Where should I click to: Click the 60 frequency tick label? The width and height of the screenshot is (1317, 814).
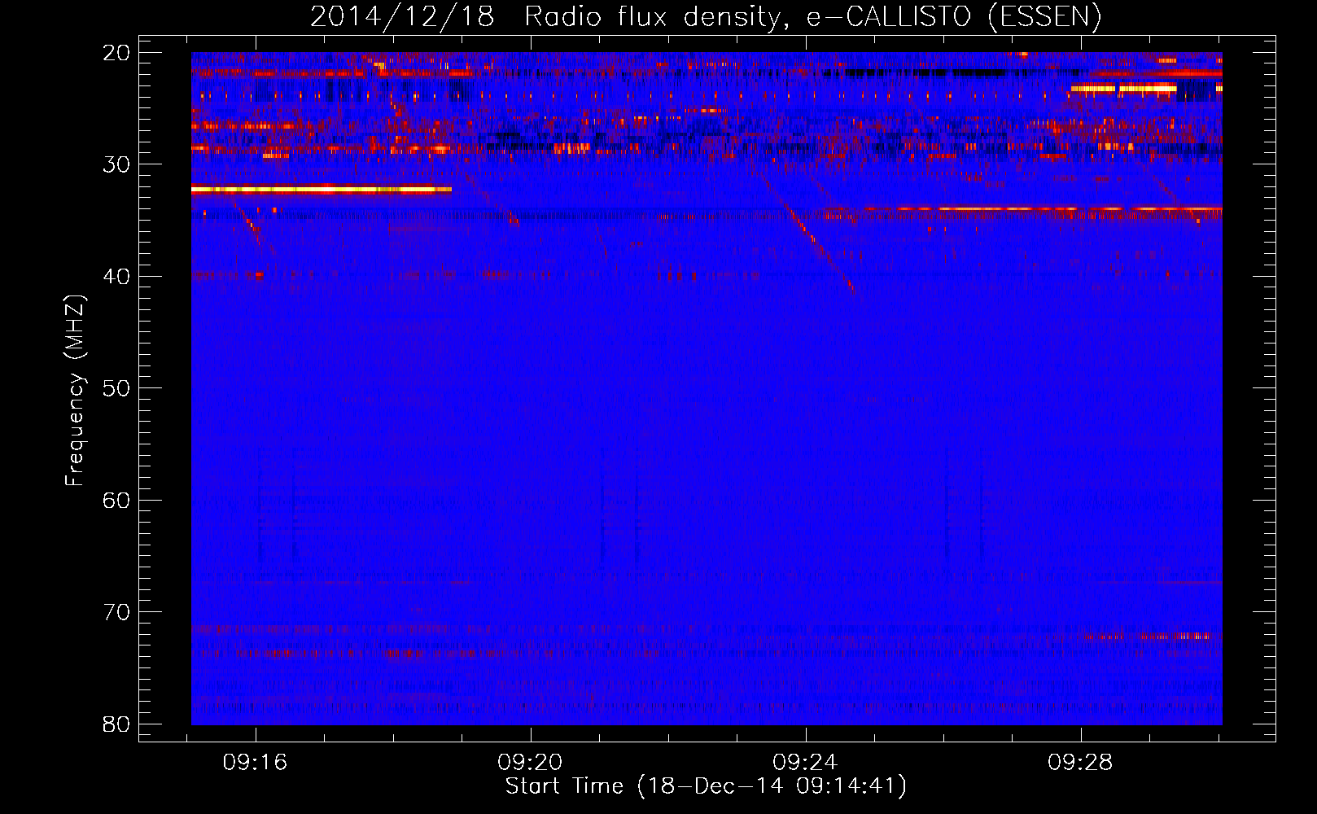tap(116, 501)
